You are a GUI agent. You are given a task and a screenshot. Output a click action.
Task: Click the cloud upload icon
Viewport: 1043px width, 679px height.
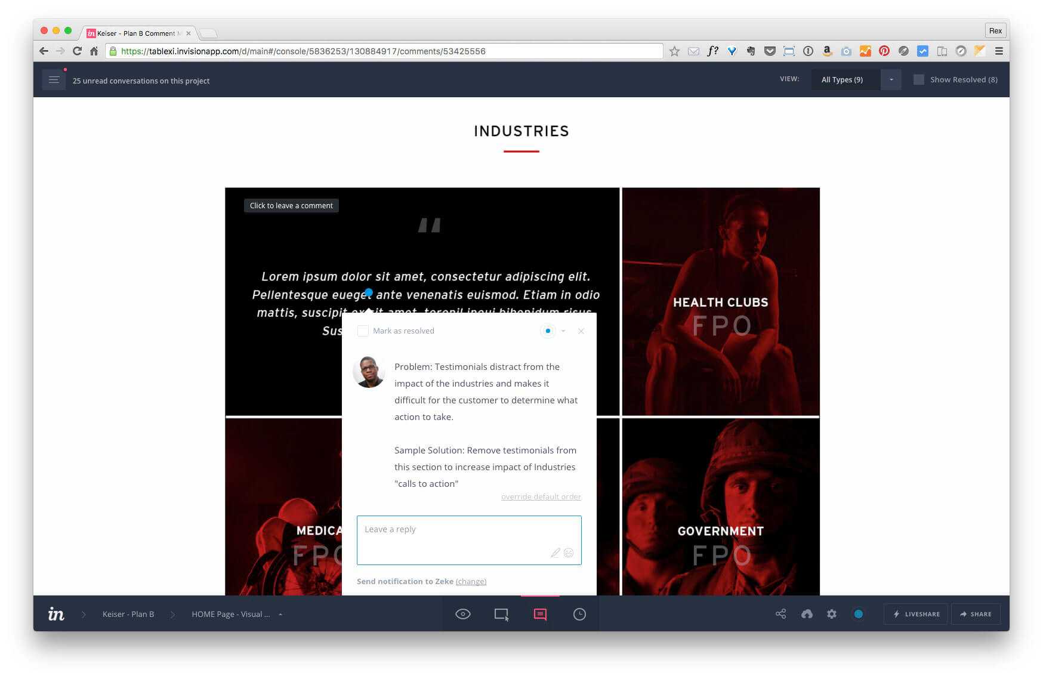pos(807,614)
